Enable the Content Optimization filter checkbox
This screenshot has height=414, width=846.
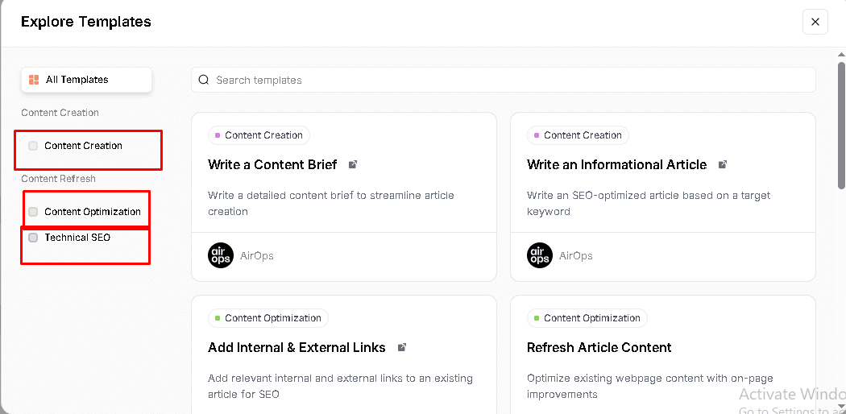click(33, 212)
